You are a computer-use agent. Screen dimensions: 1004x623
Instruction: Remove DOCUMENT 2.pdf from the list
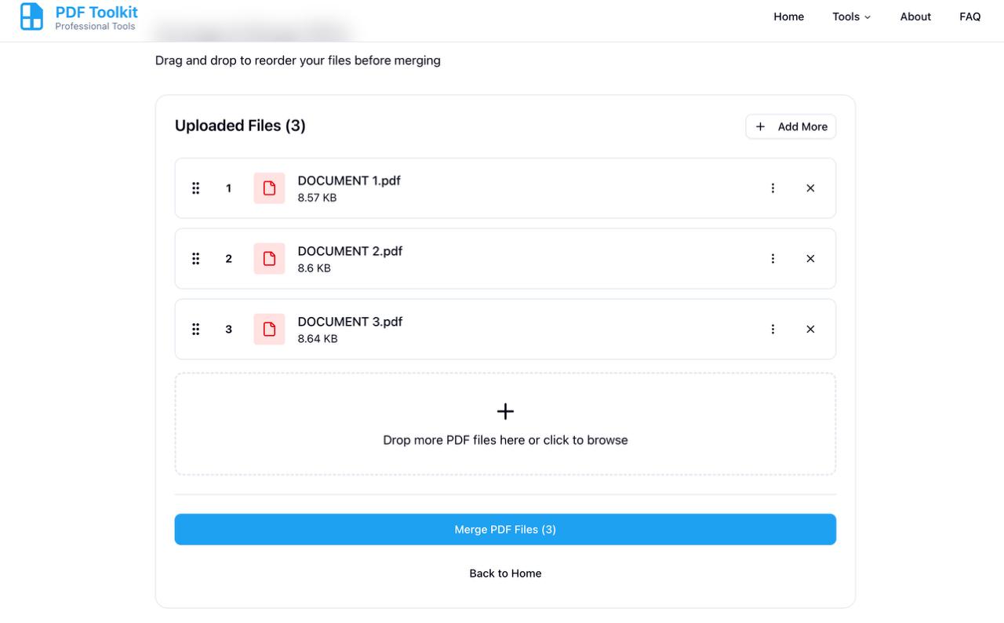click(x=810, y=259)
